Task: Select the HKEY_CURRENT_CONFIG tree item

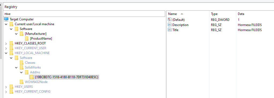Action: (x=32, y=91)
